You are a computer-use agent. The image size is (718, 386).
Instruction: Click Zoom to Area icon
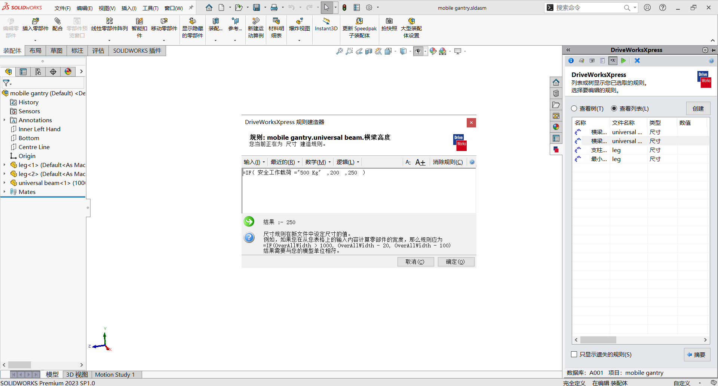(x=349, y=51)
